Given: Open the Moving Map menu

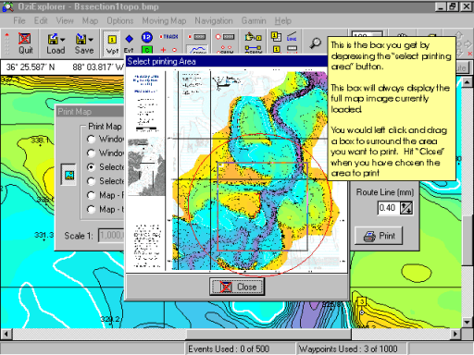Looking at the screenshot, I should [164, 20].
